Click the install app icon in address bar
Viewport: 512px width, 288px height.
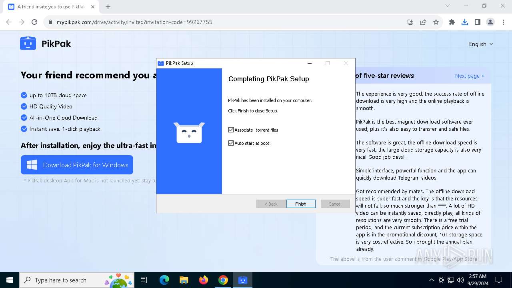coord(410,22)
